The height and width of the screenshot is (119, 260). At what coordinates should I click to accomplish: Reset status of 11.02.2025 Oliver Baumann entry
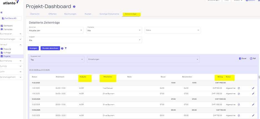coord(239,94)
